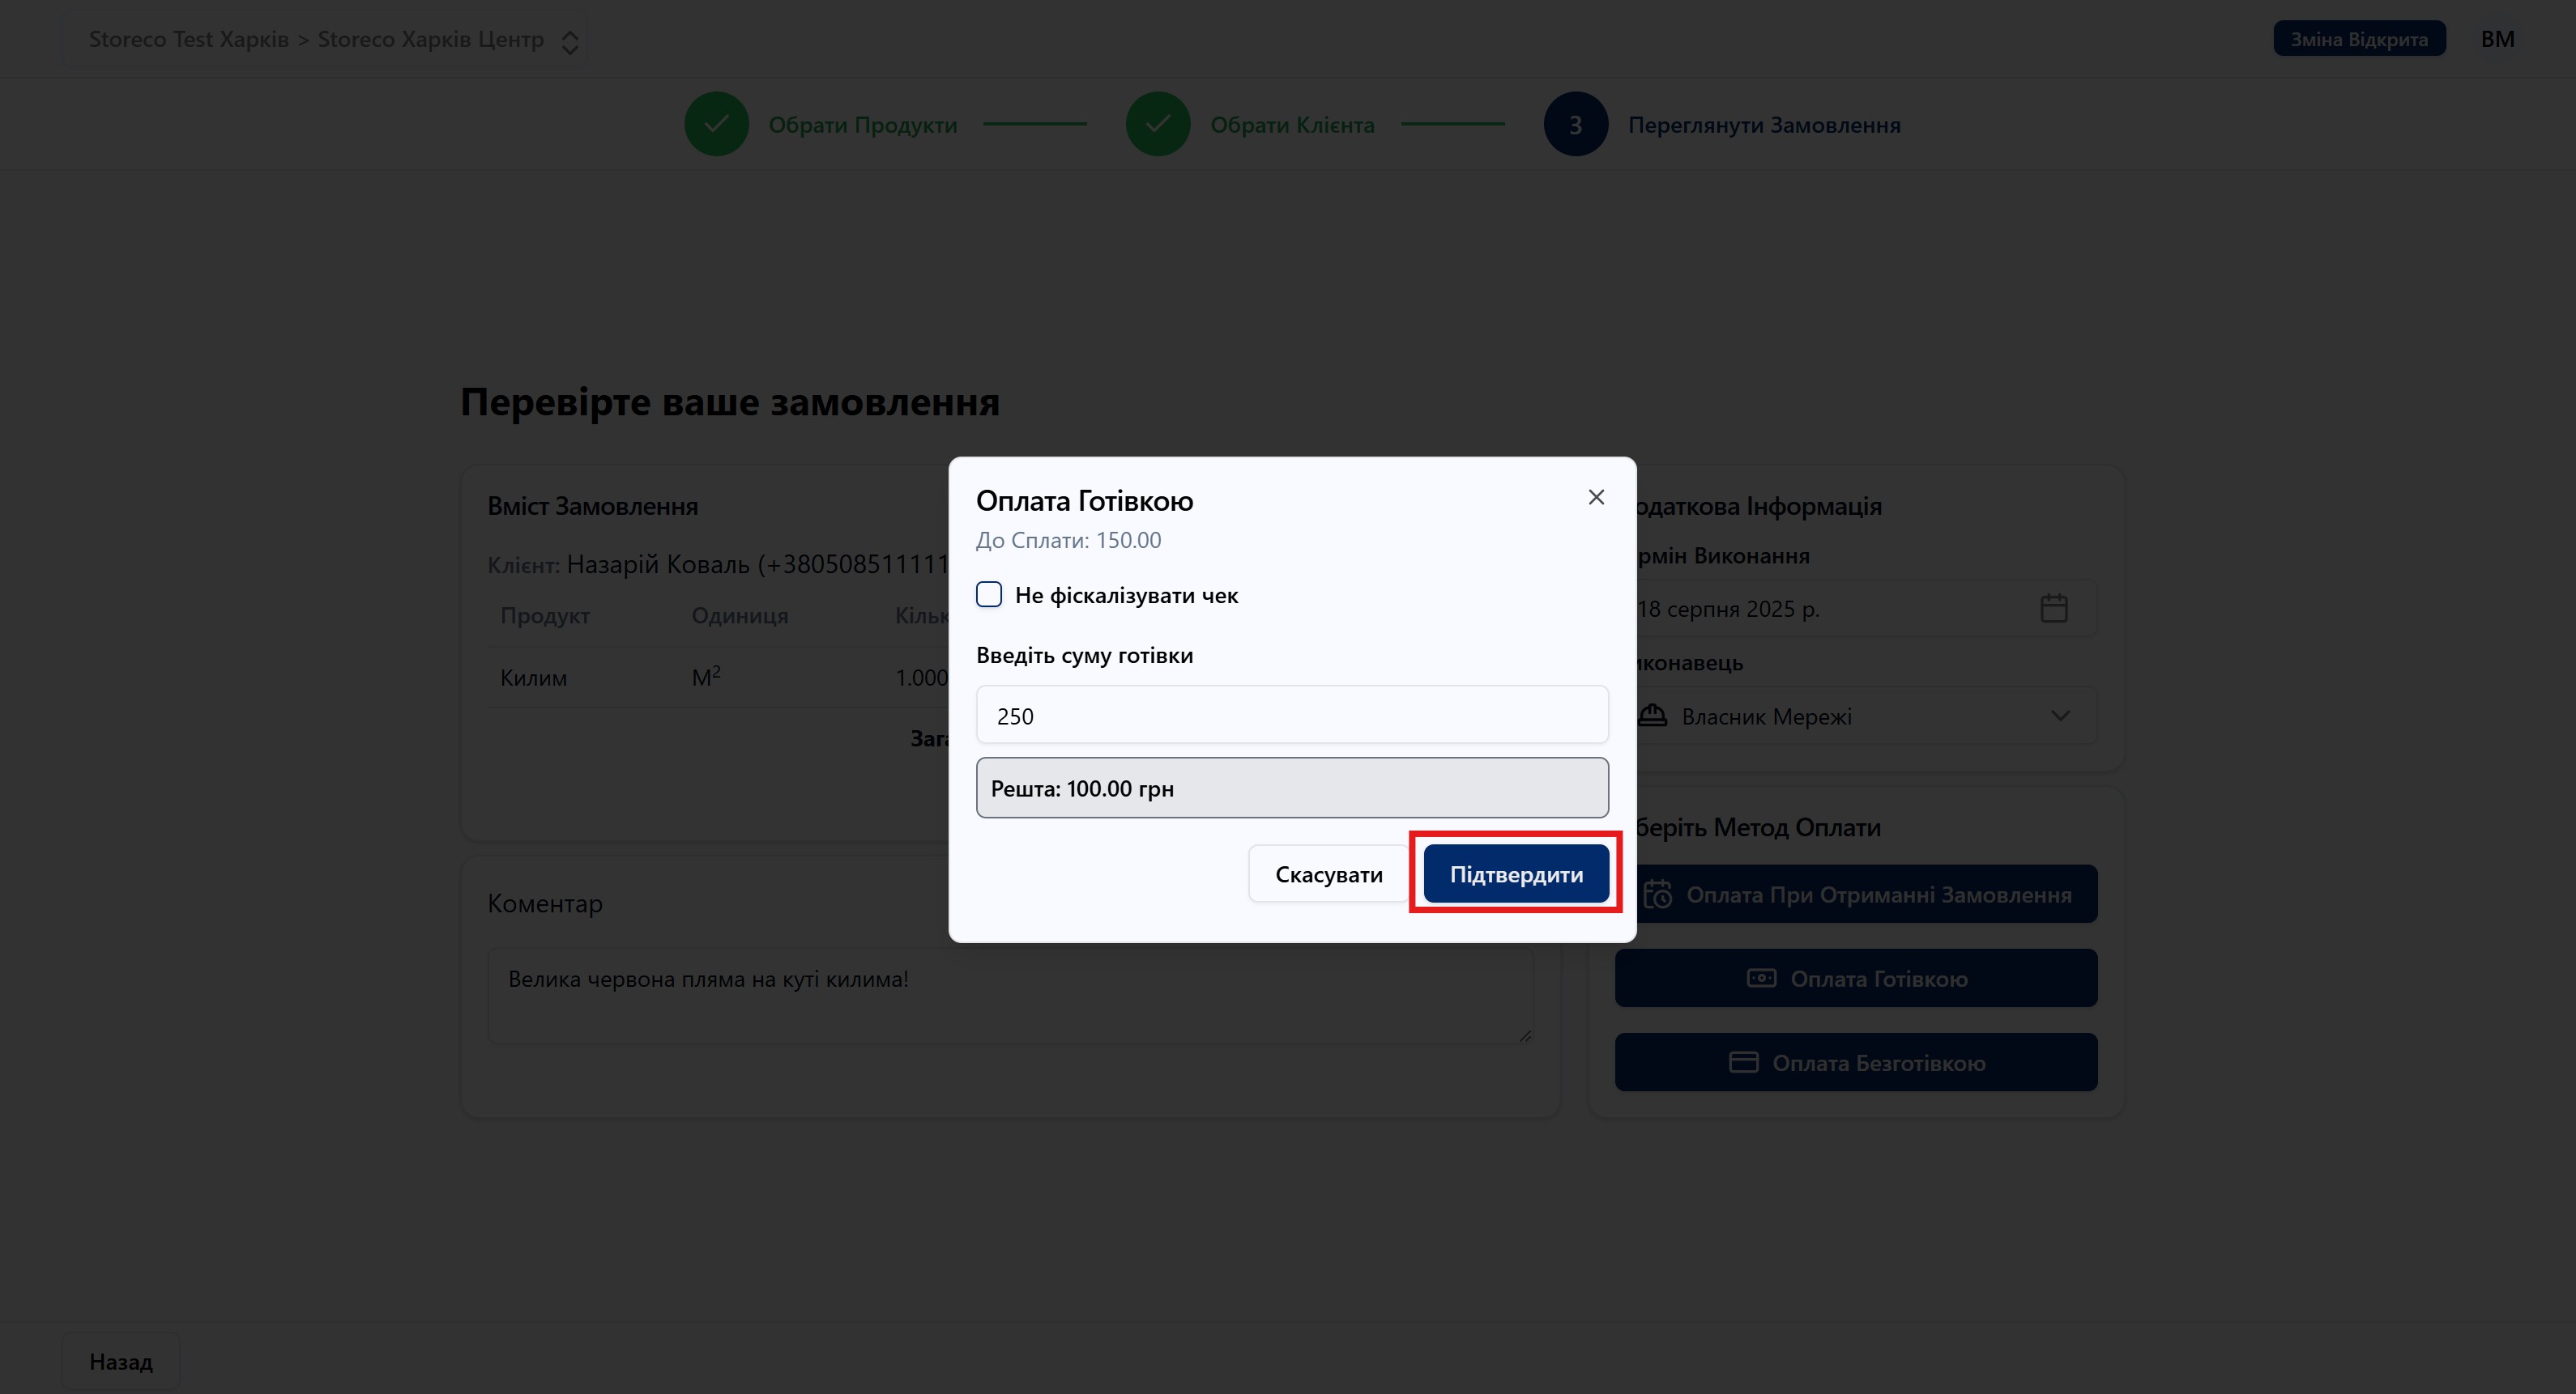Click the Назад button at bottom left
Viewport: 2576px width, 1394px height.
coord(121,1361)
